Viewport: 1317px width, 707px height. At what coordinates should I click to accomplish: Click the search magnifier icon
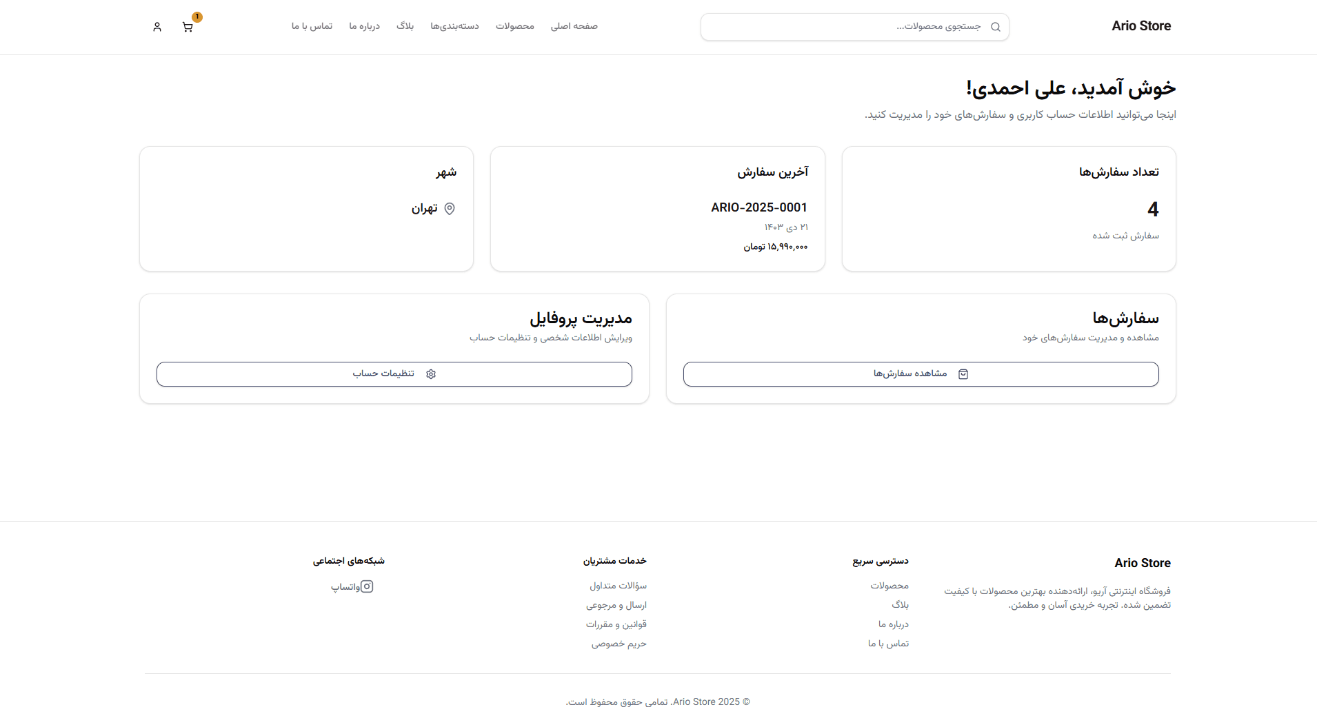[x=995, y=27]
